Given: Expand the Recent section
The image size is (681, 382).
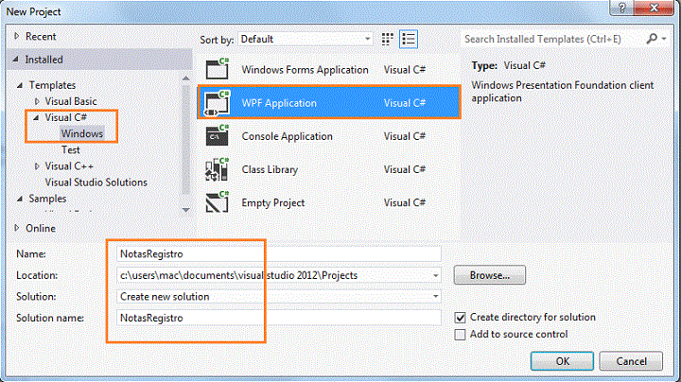Looking at the screenshot, I should [16, 36].
